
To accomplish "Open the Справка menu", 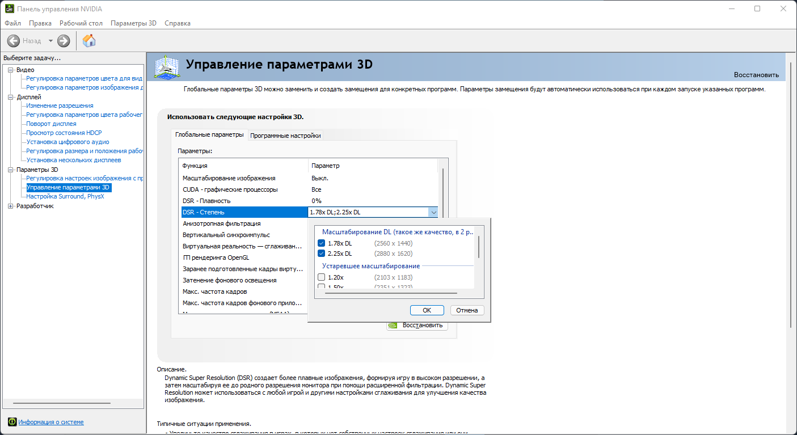I will coord(178,23).
